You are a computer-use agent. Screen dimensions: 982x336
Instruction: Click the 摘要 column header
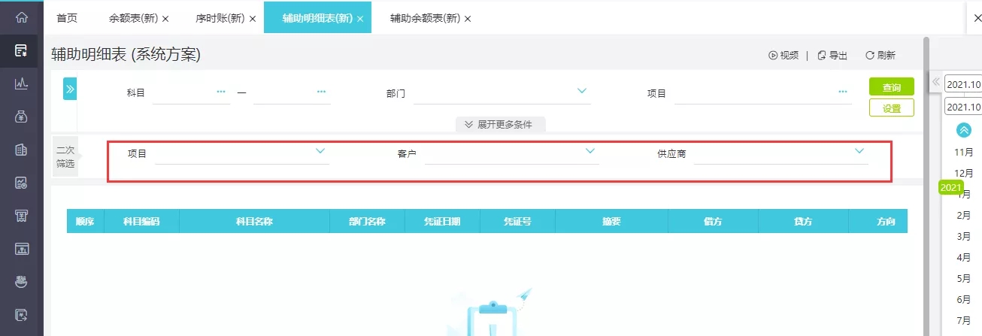611,221
